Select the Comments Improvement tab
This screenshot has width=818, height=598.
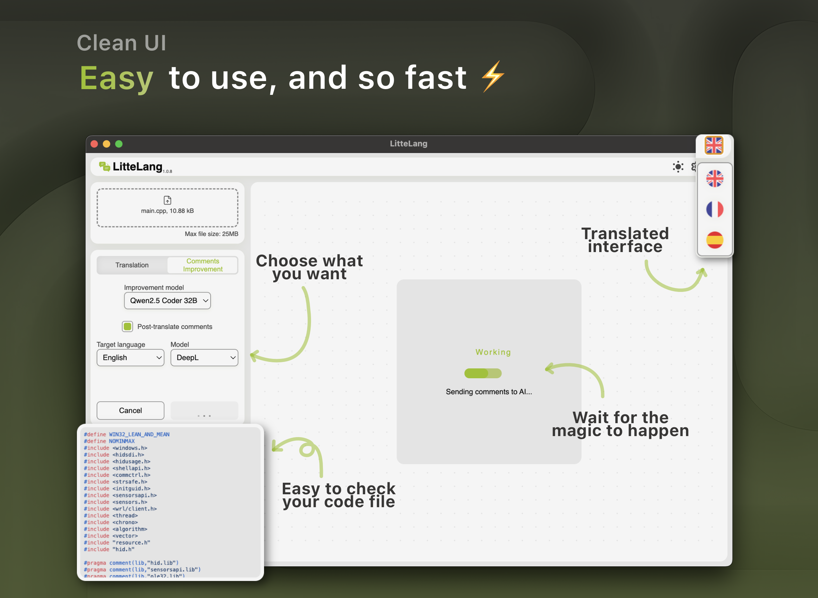(x=202, y=265)
